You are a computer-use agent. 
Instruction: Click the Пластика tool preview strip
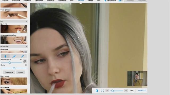[14, 52]
